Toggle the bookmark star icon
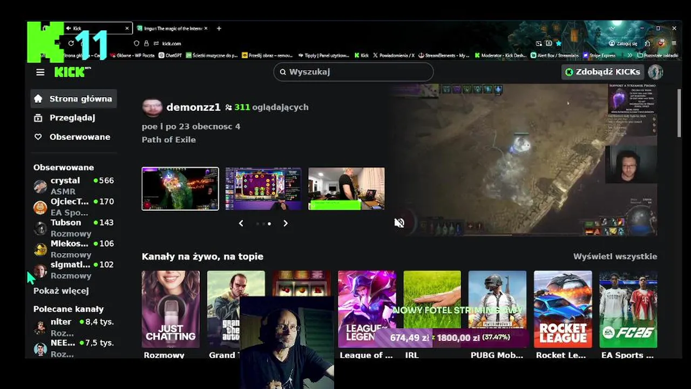 point(559,43)
